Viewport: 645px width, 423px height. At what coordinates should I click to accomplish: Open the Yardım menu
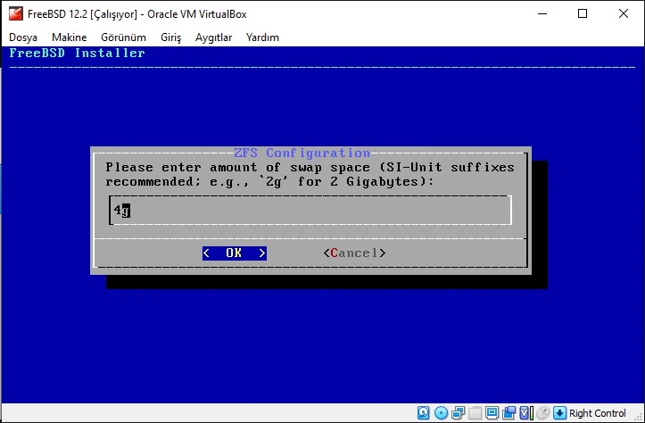(x=262, y=37)
